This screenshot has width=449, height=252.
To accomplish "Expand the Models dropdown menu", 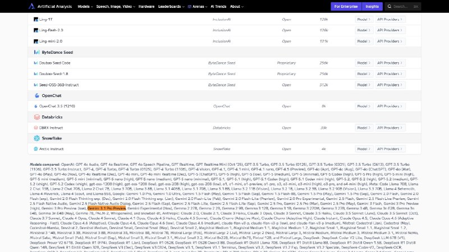I will click(86, 7).
